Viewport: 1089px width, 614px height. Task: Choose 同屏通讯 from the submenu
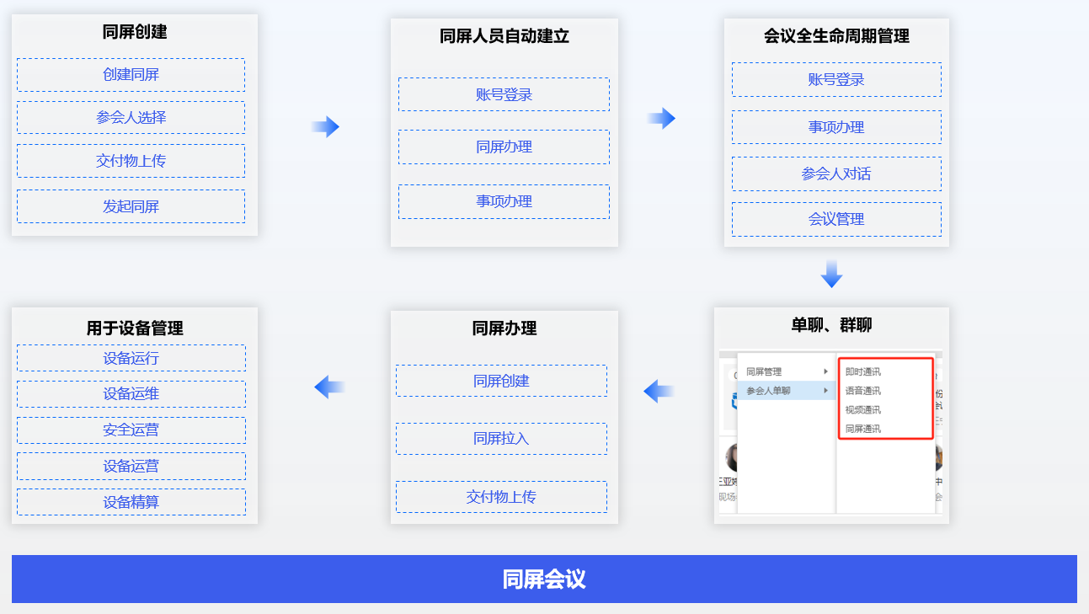862,429
